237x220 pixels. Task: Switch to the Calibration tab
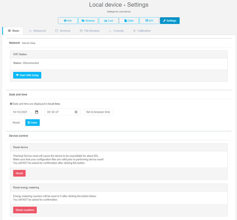[x=142, y=31]
